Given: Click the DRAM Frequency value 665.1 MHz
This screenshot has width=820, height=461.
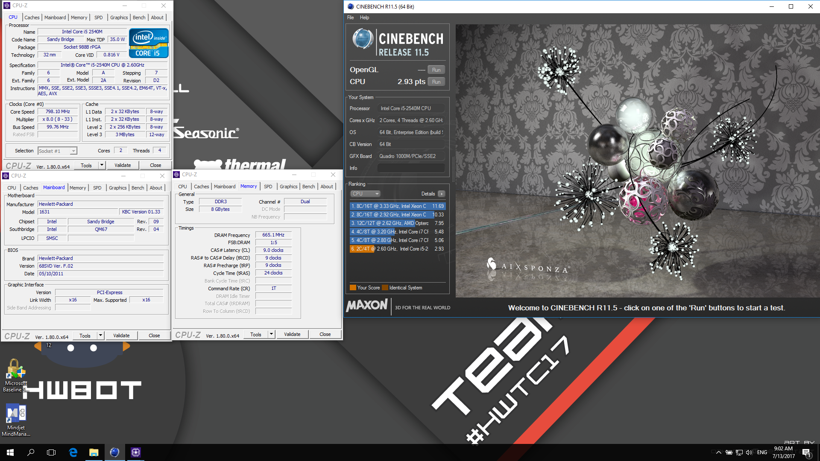Looking at the screenshot, I should [x=273, y=235].
